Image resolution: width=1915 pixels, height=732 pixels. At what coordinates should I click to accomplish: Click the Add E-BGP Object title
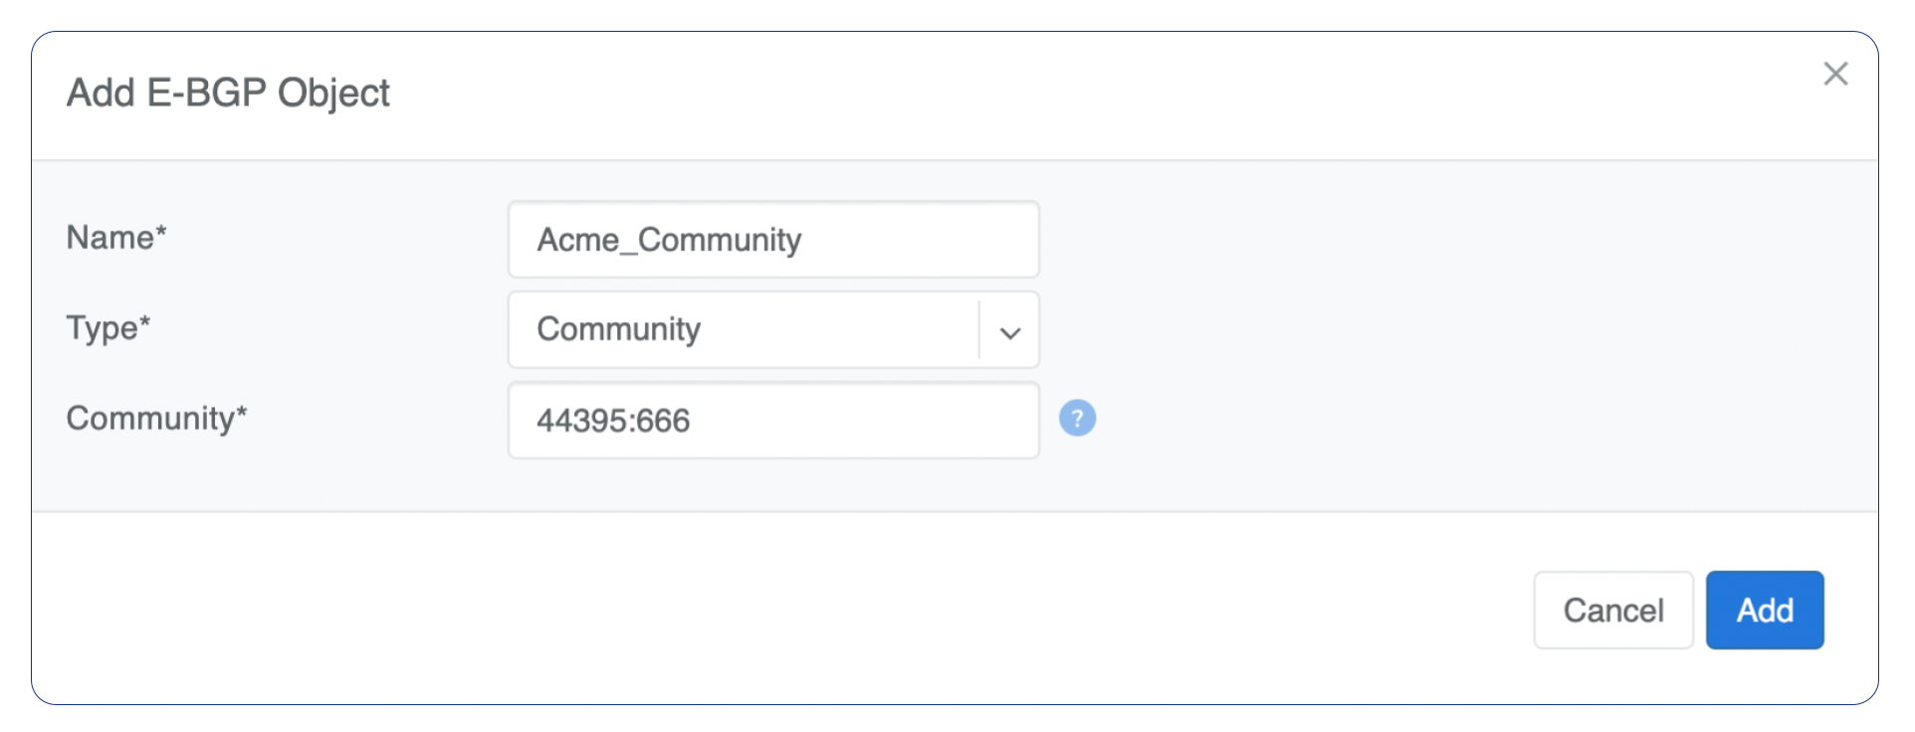(228, 92)
